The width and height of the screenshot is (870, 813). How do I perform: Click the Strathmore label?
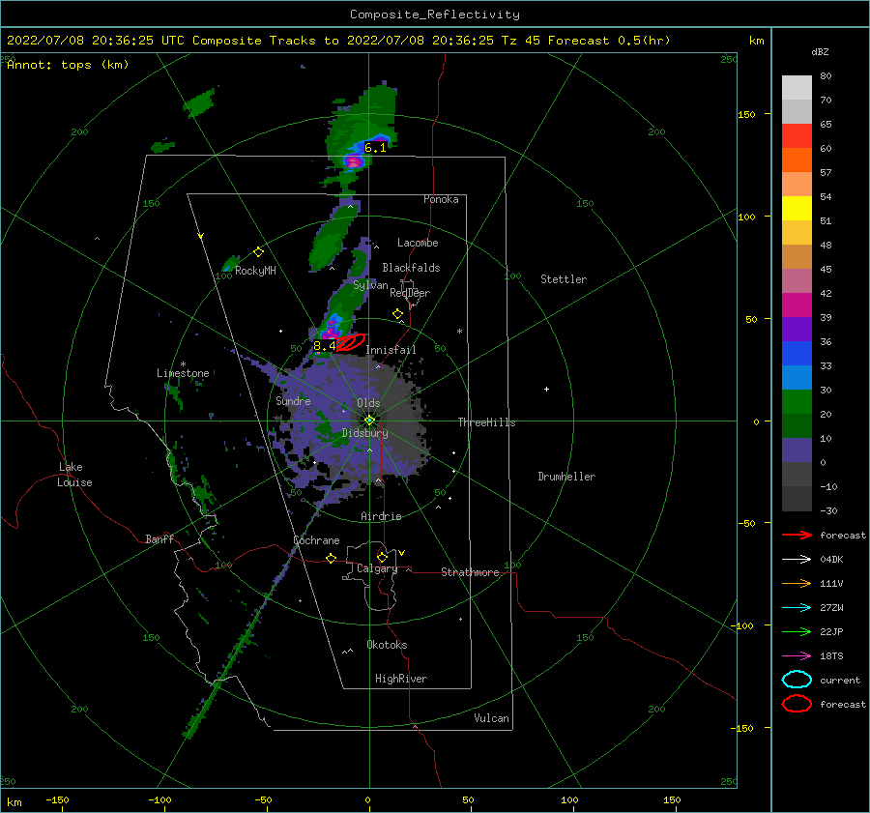point(470,572)
